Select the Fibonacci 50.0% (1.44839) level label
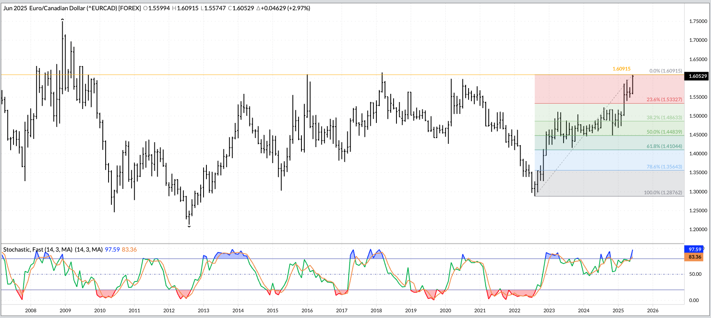 664,132
